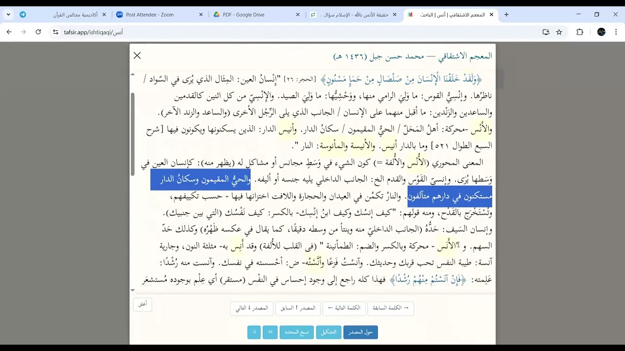The height and width of the screenshot is (351, 625).
Task: Decrease font size with ا- button
Action: [x=254, y=332]
